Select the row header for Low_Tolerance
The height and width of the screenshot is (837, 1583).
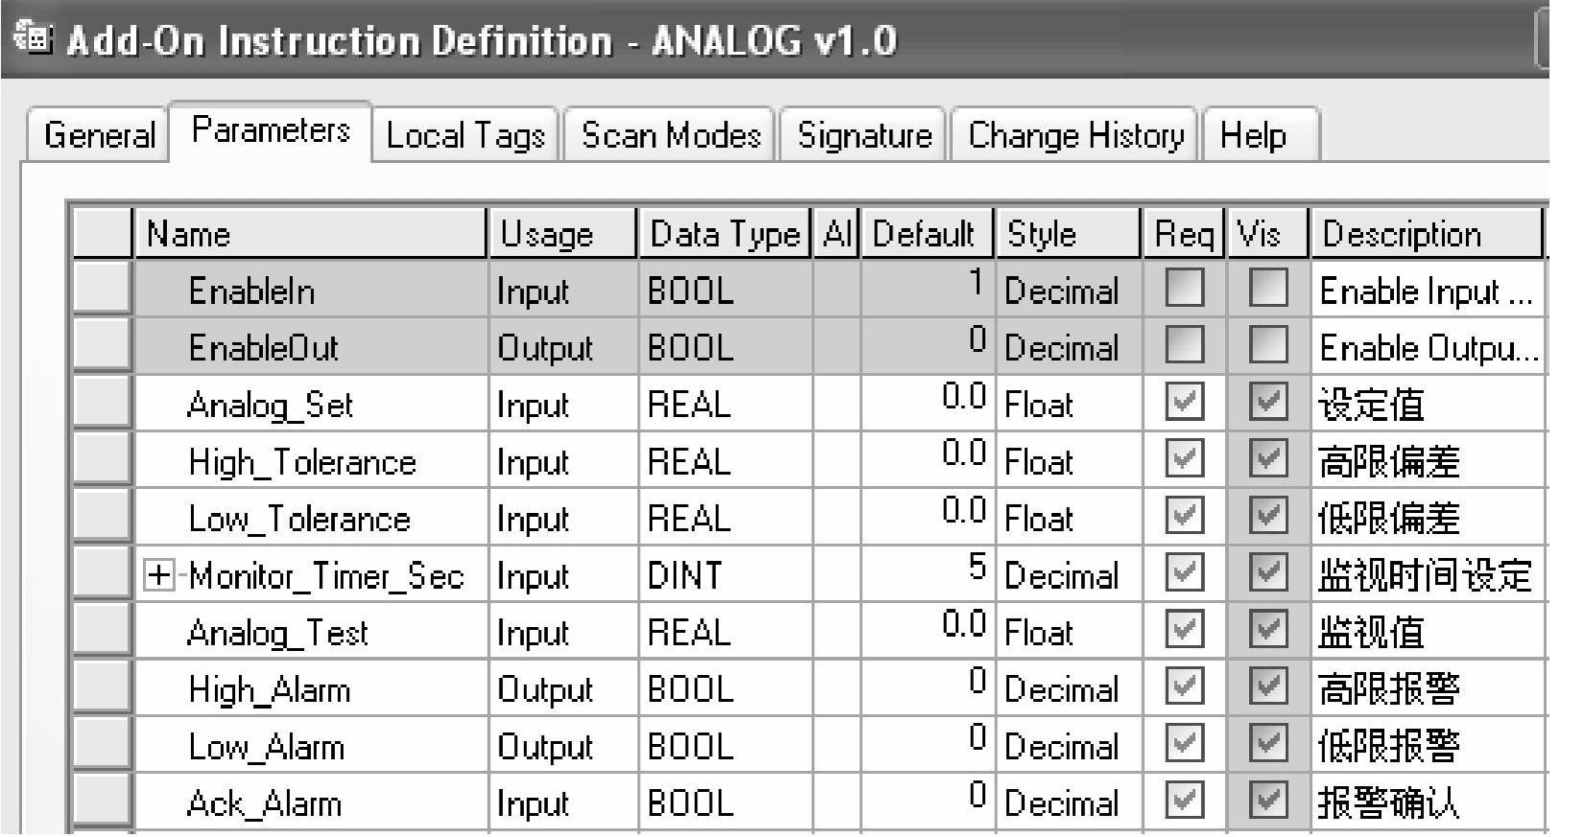(x=102, y=519)
